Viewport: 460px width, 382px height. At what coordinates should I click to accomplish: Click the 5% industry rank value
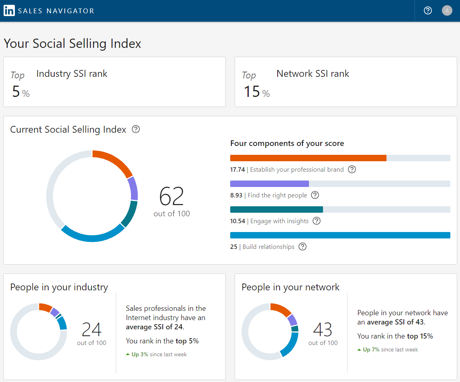(21, 92)
